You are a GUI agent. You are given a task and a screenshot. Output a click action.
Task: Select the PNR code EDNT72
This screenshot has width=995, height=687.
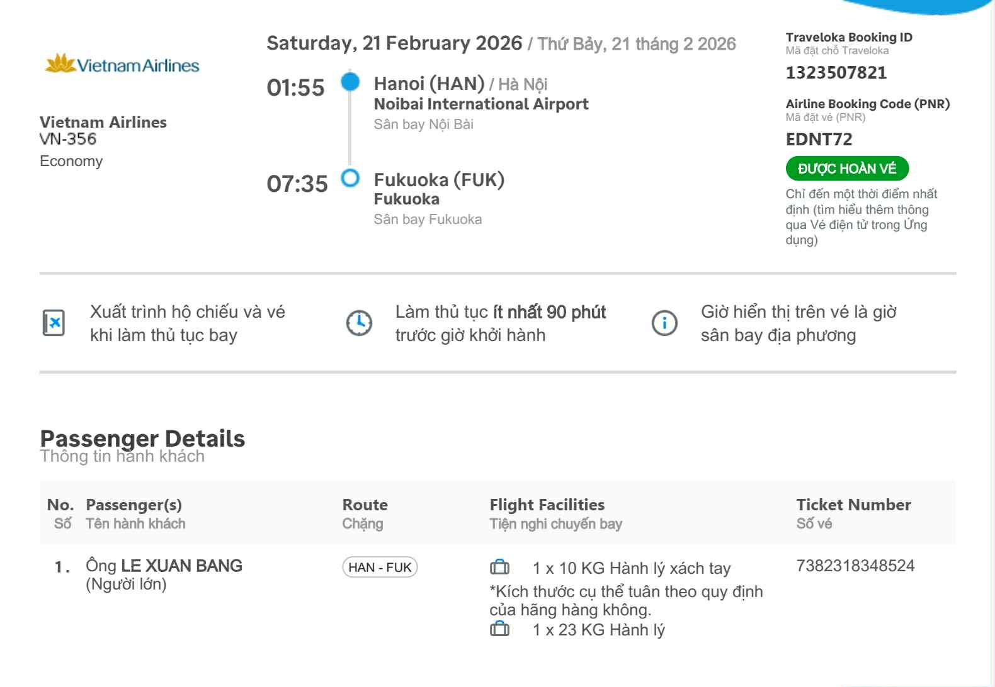[819, 139]
